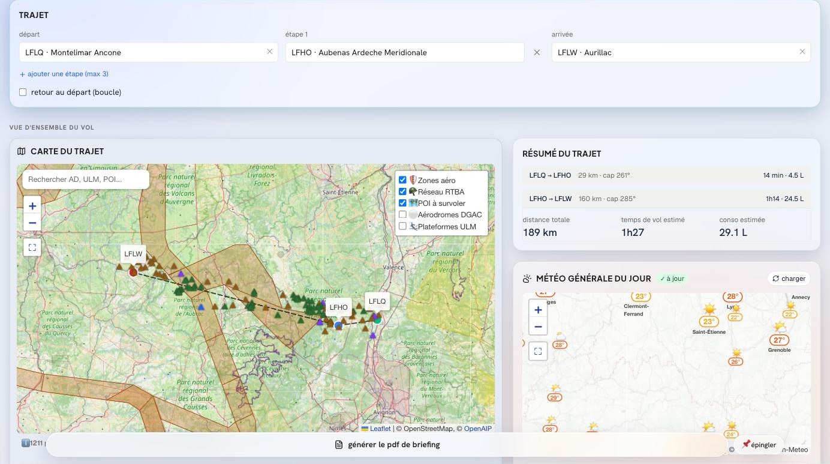Remove étape 1 LFHO Aubenas

click(x=537, y=52)
